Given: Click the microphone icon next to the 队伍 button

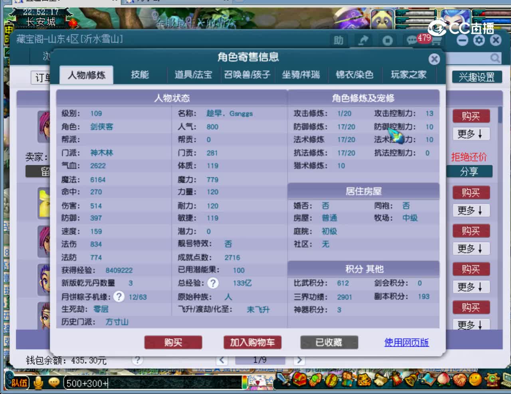Looking at the screenshot, I should click(38, 382).
